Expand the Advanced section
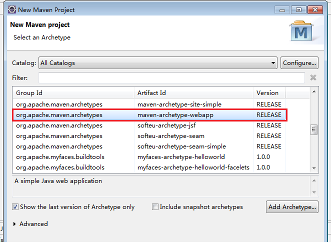331x243 pixels. click(x=14, y=224)
